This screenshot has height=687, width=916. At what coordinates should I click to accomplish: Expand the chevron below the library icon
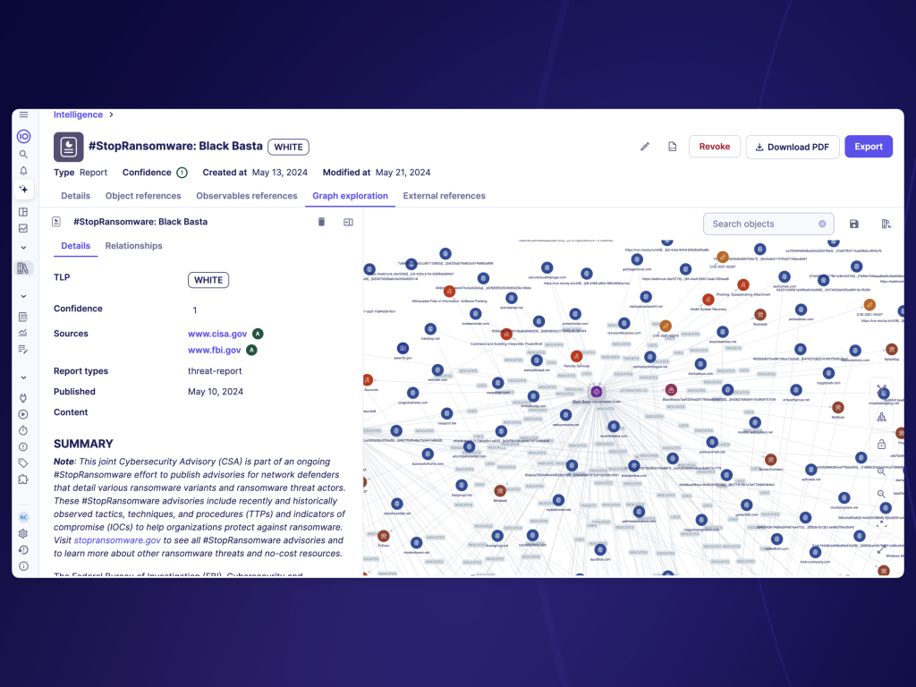[x=23, y=296]
